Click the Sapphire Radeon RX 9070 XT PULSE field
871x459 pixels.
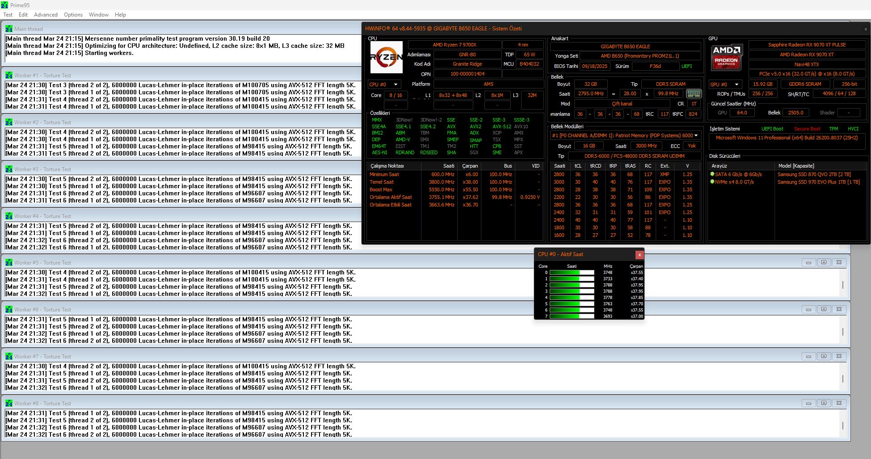pos(807,45)
